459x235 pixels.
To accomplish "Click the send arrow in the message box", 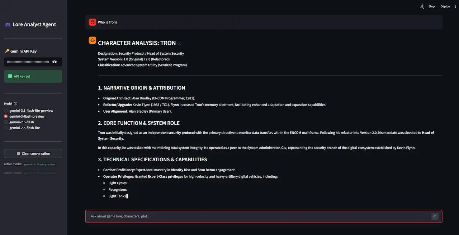I will click(x=435, y=216).
